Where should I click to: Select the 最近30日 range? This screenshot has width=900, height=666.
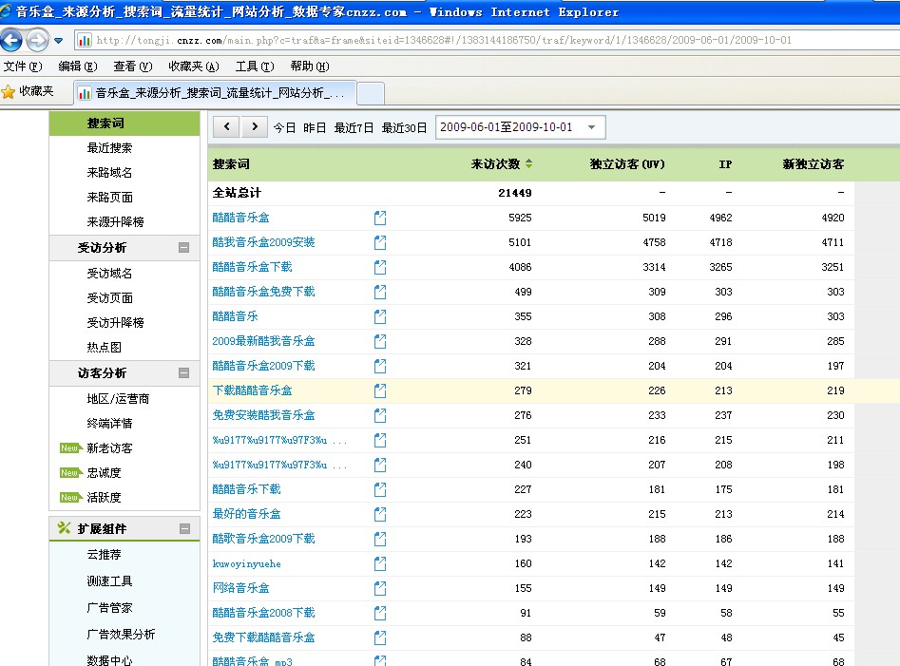pyautogui.click(x=404, y=128)
